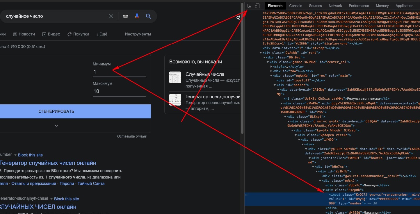The width and height of the screenshot is (420, 214).
Task: Click the Минимум number input field
Action: point(119,72)
